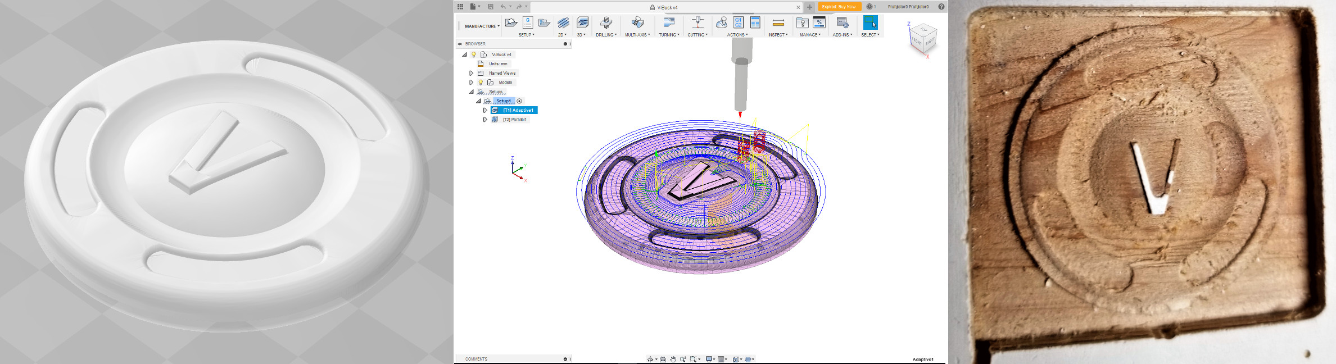Click the NC Program G-code icon

(x=528, y=22)
